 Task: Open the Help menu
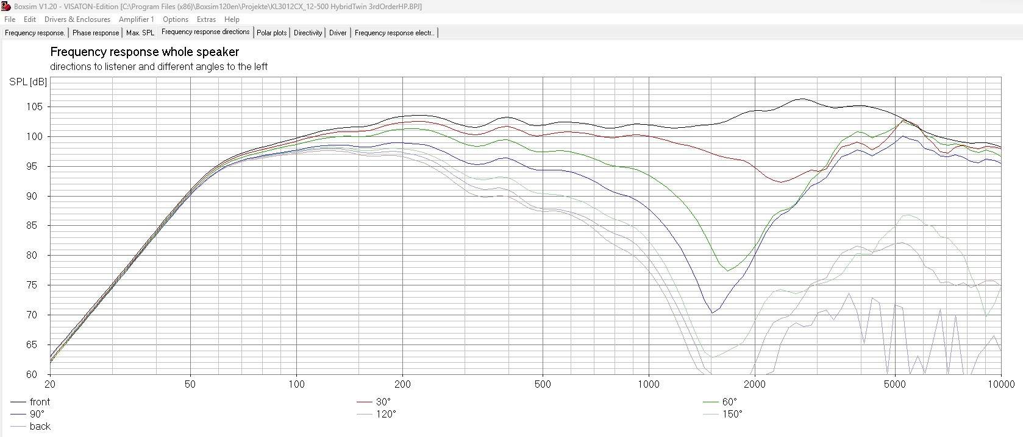[232, 19]
